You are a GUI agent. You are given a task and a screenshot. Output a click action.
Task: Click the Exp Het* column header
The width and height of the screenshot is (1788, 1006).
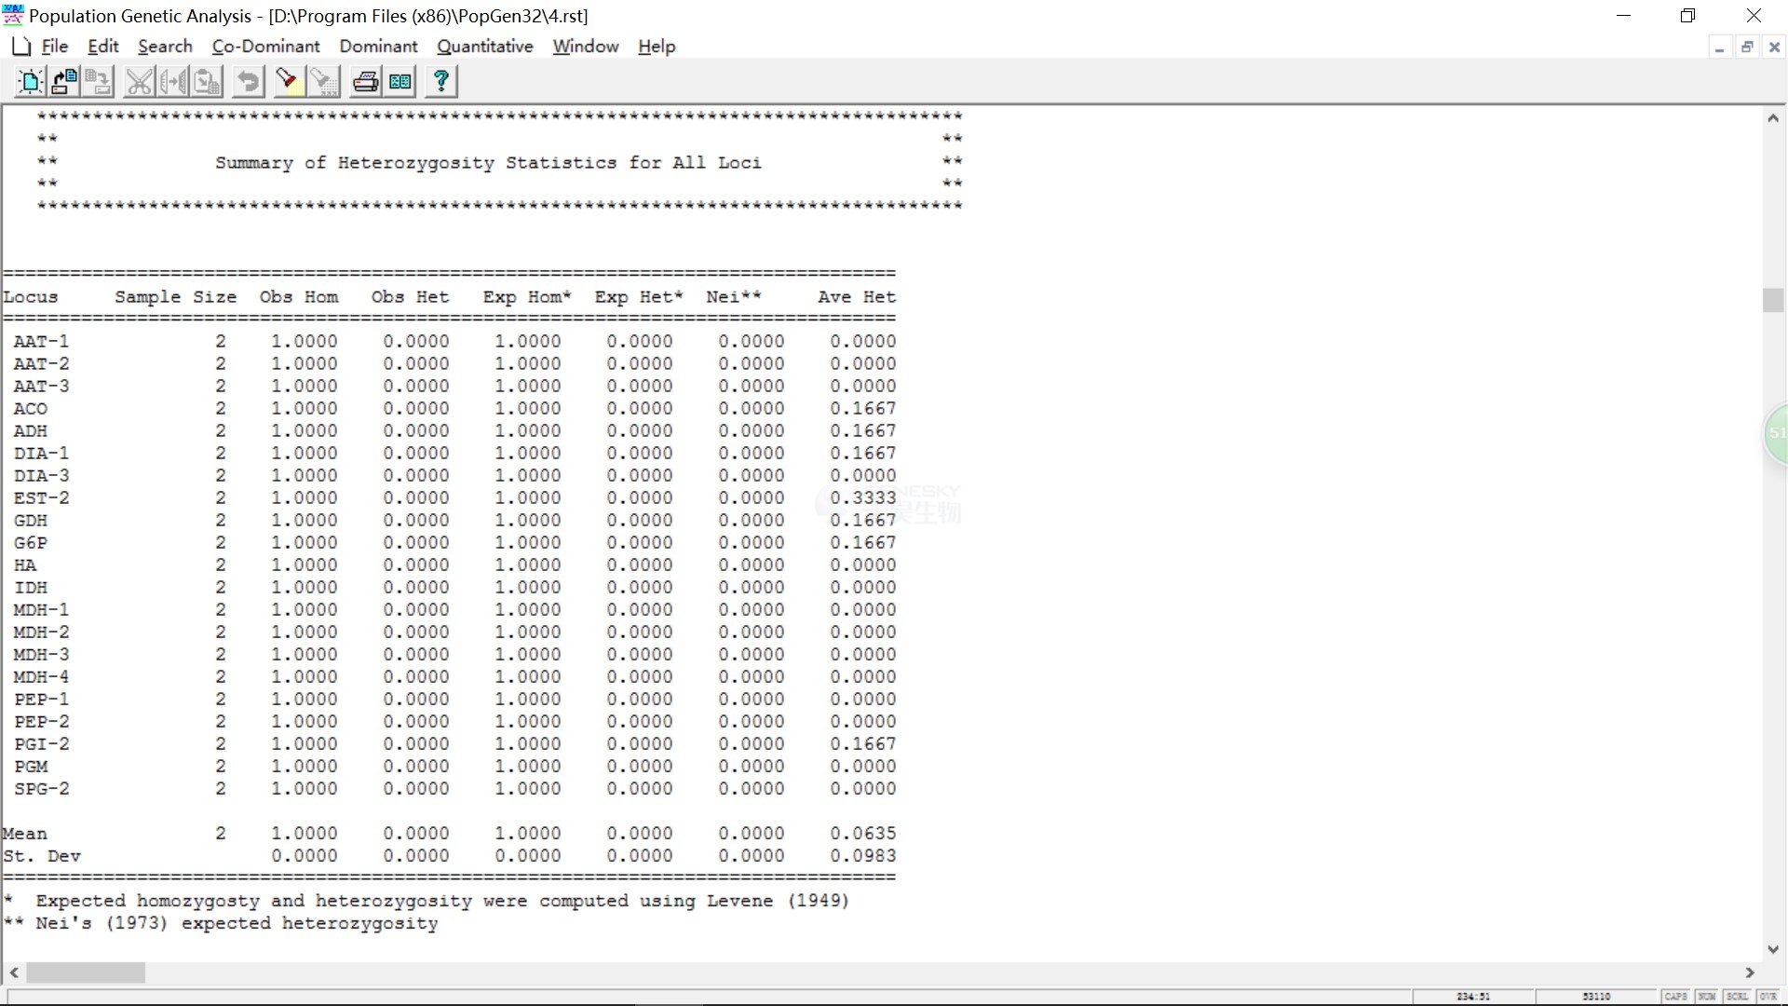[x=639, y=297]
